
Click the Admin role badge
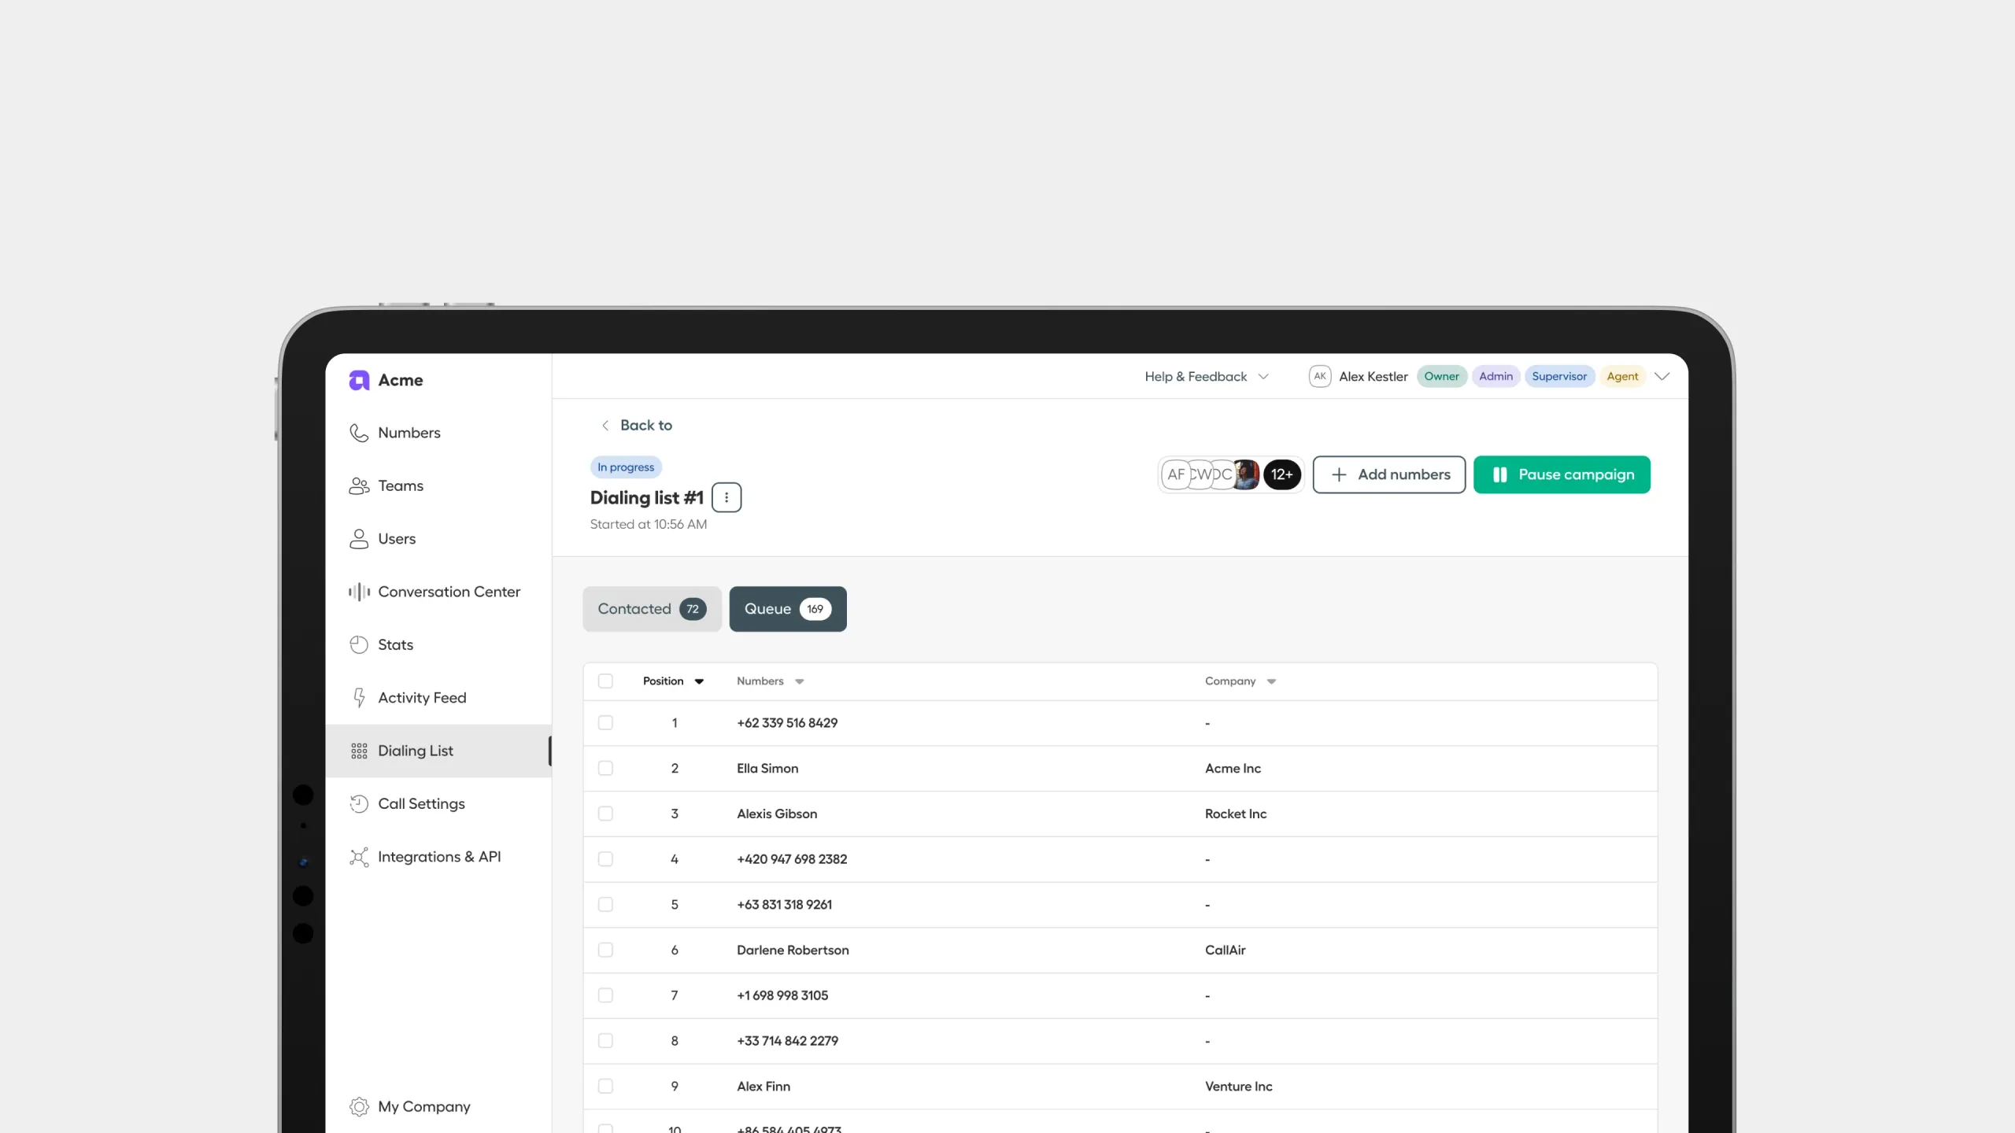[x=1496, y=376]
